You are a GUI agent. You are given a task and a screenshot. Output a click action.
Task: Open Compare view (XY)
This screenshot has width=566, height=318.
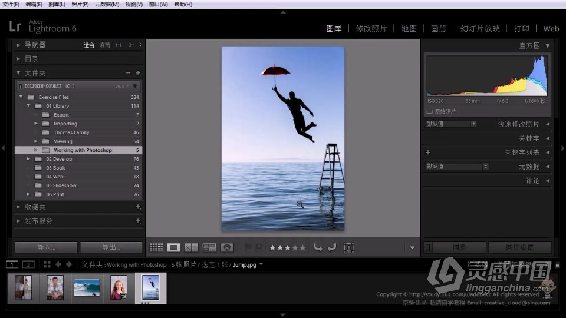191,247
